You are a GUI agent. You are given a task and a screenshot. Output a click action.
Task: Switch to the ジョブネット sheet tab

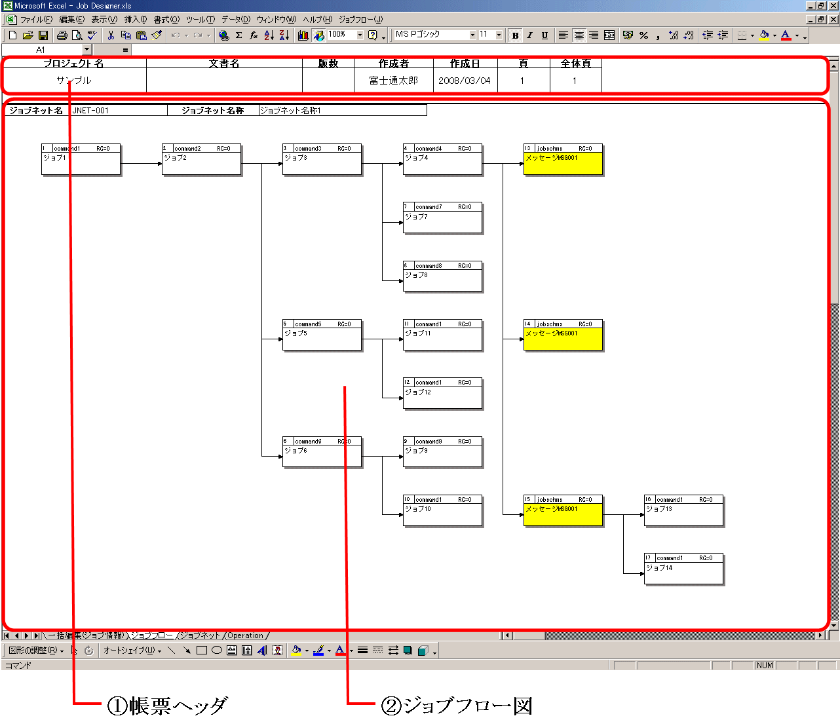(200, 635)
